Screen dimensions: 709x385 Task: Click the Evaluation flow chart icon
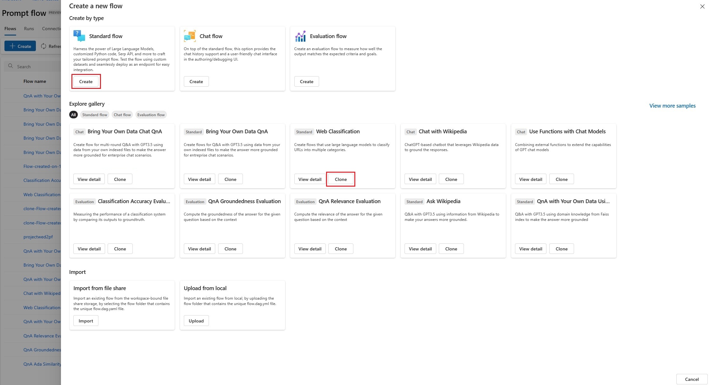[300, 36]
